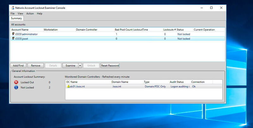
Task: Click the Reset Password button
Action: pyautogui.click(x=110, y=66)
